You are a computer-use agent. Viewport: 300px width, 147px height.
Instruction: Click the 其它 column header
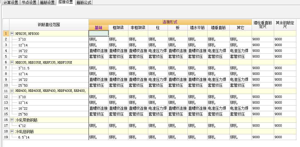[x=240, y=28]
